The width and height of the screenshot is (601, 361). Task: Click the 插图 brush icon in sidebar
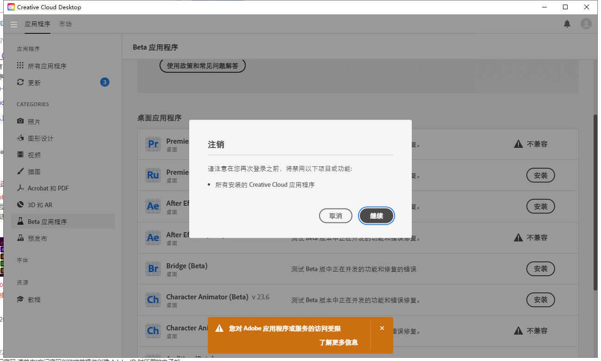click(x=20, y=171)
